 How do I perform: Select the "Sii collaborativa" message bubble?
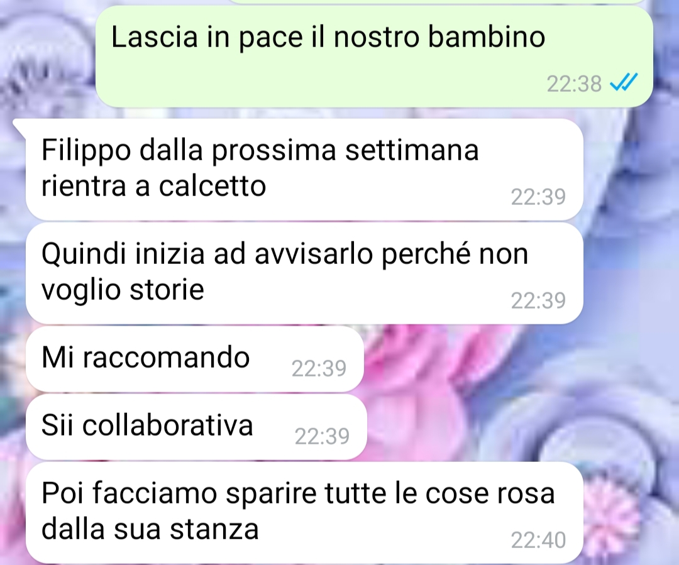197,427
